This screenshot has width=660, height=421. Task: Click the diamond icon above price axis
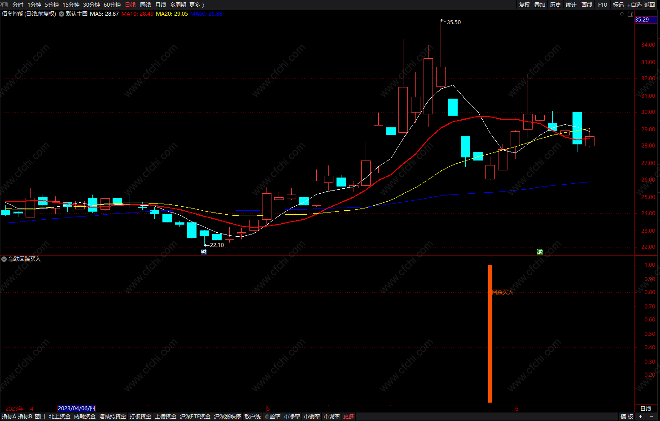click(x=622, y=14)
